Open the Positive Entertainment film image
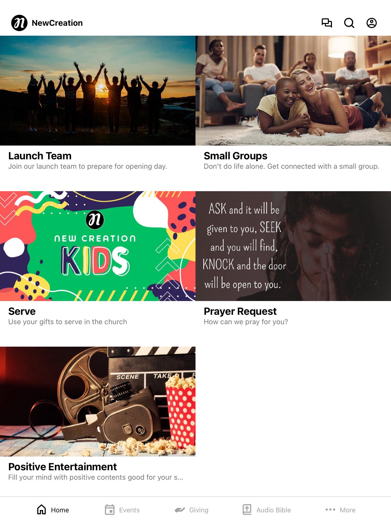This screenshot has height=522, width=391. 98,401
